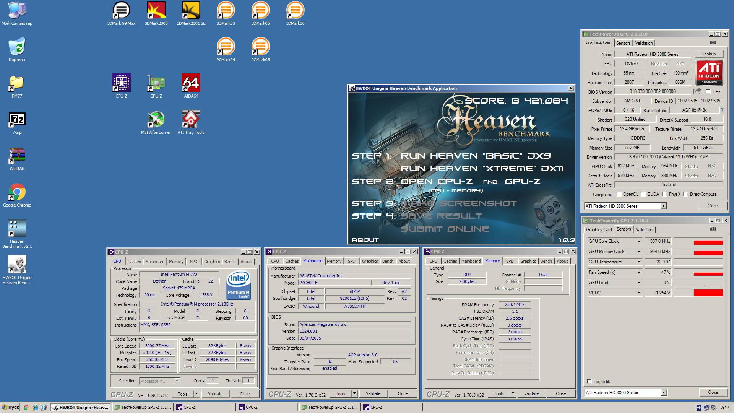Open the 3DMark2001 SE desktop shortcut

(x=191, y=14)
